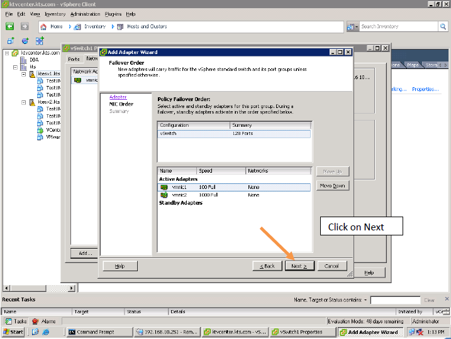451x339 pixels.
Task: Click Help button in vSwitch1 Properties window
Action: tap(369, 272)
